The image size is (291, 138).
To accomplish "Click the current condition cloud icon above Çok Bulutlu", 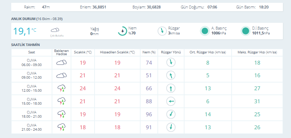I will click(x=55, y=30).
